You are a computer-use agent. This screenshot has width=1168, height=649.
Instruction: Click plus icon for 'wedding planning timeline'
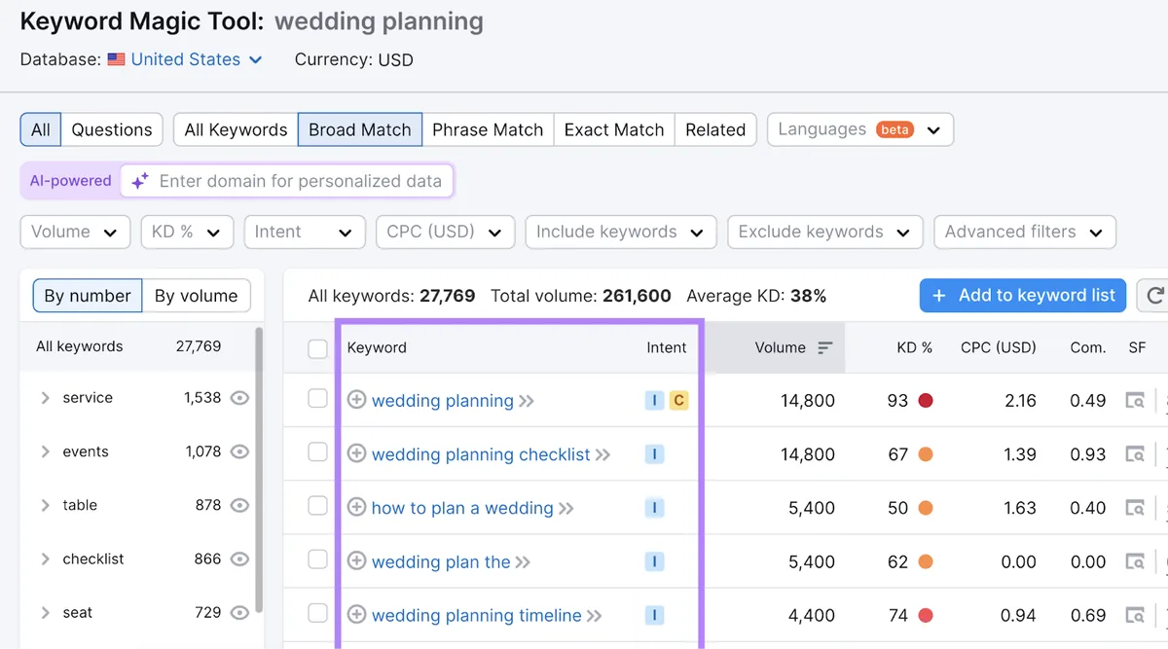point(357,614)
